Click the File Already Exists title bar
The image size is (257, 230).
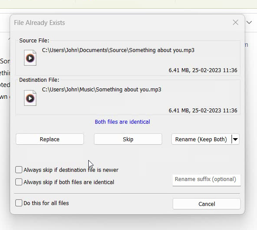[x=122, y=23]
